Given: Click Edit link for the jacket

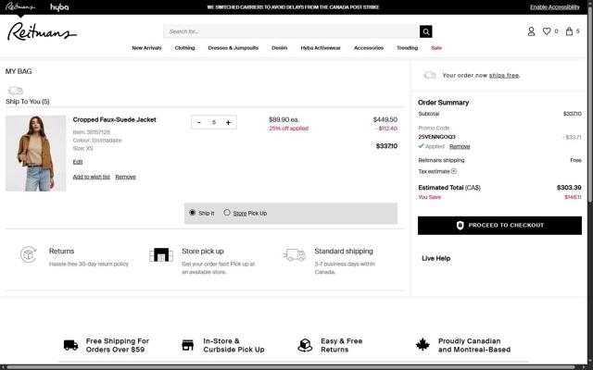Looking at the screenshot, I should (x=78, y=162).
